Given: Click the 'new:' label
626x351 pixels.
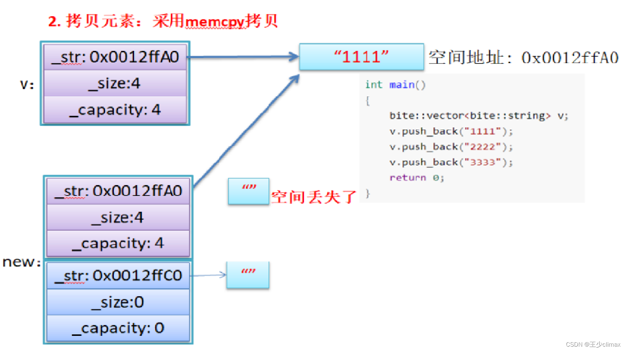Looking at the screenshot, I should (x=22, y=262).
